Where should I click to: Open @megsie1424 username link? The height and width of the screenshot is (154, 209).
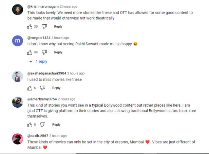[38, 38]
